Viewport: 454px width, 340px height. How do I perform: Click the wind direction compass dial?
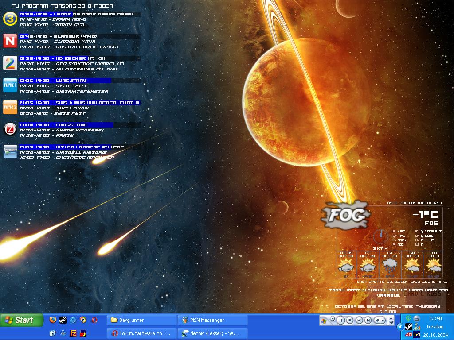coord(380,237)
